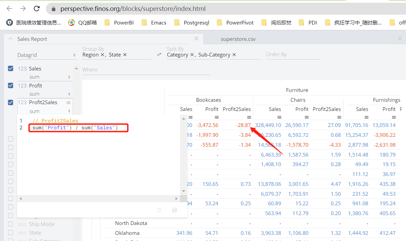Uncheck the Sales column checkbox

[x=11, y=68]
